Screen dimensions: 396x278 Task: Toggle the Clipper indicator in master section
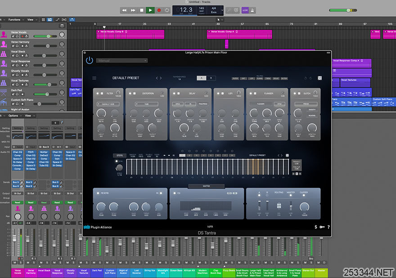pos(304,195)
